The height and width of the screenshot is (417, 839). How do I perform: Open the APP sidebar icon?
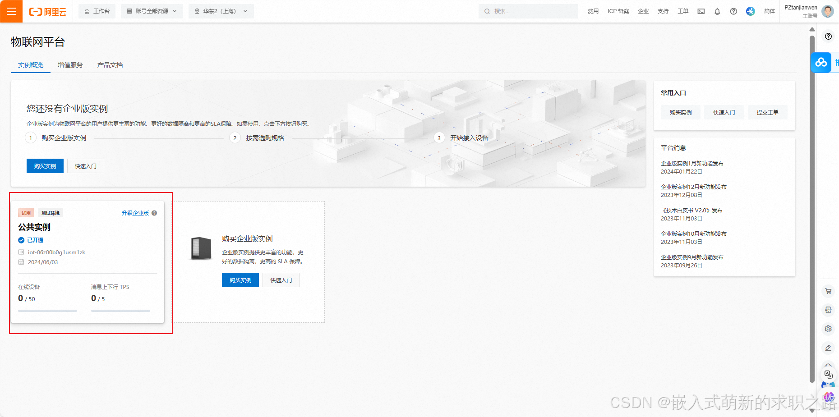828,310
